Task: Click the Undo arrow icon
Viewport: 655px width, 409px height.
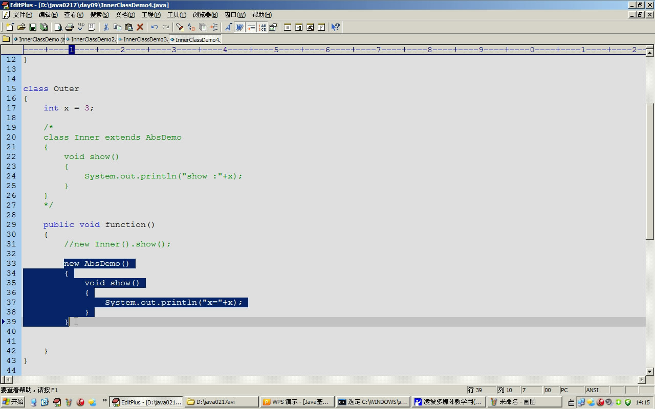Action: [x=154, y=27]
